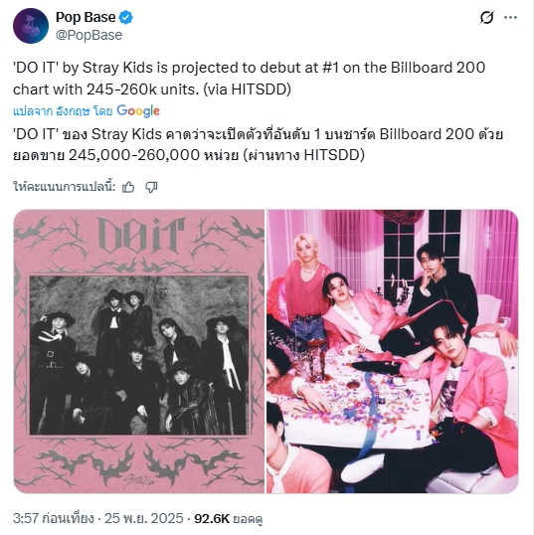Click the 'แปลจาก อังกฤษ โดย' translation link
Screen dimensions: 534x535
63,111
